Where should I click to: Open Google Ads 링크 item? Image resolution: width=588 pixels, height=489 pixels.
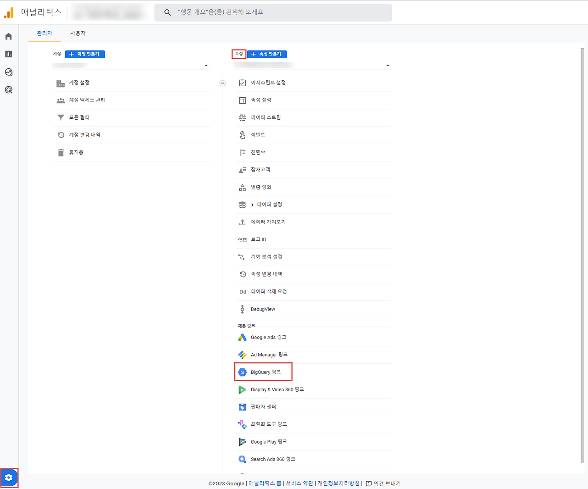pos(313,338)
